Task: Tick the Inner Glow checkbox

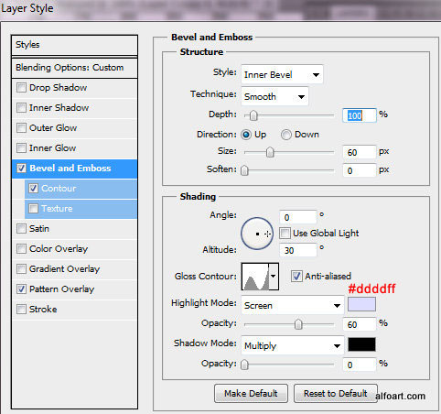Action: pos(21,148)
